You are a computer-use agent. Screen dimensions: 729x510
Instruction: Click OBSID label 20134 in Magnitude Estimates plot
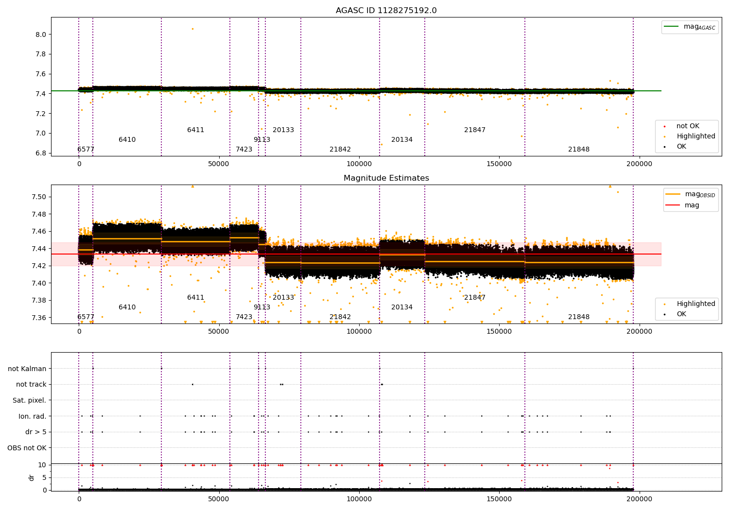coord(402,307)
